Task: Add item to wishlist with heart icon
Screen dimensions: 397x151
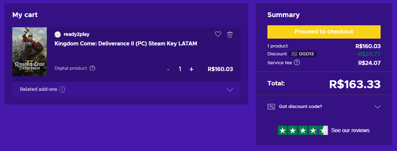Action: pos(218,34)
